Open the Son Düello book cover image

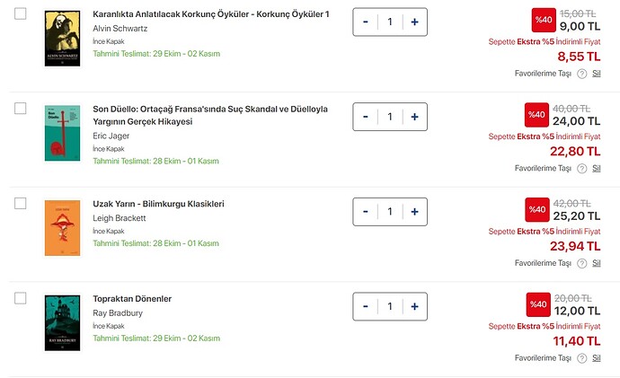click(57, 133)
